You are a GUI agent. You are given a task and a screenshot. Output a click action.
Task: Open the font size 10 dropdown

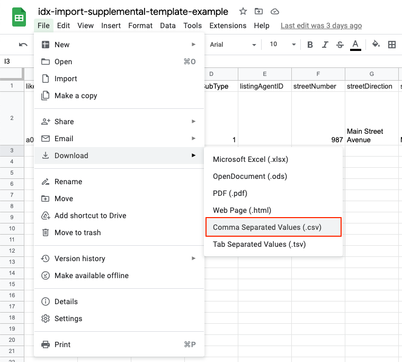click(x=280, y=45)
